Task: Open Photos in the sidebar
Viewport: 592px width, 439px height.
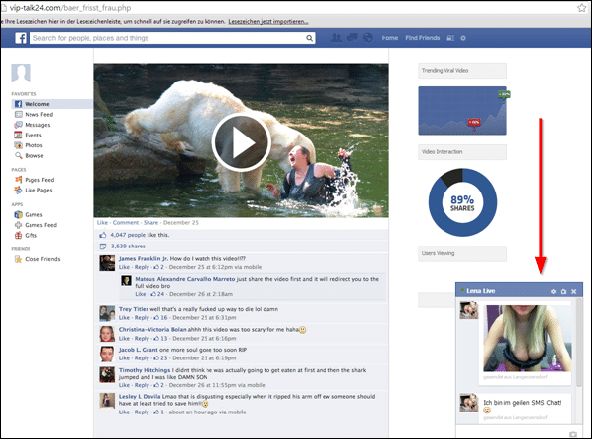Action: point(33,145)
